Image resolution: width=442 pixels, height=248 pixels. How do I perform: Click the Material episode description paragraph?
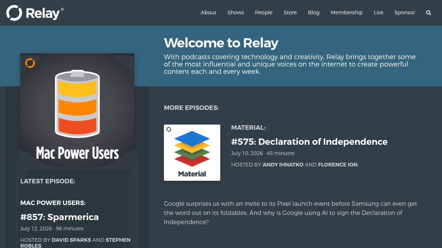coord(291,213)
